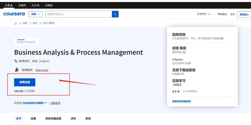Switch to the 为商务 top tab
The image size is (251, 125).
pyautogui.click(x=22, y=5)
